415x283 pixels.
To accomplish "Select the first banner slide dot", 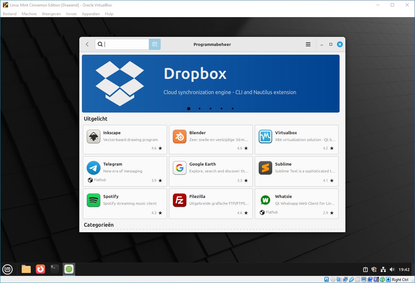I will [x=189, y=109].
